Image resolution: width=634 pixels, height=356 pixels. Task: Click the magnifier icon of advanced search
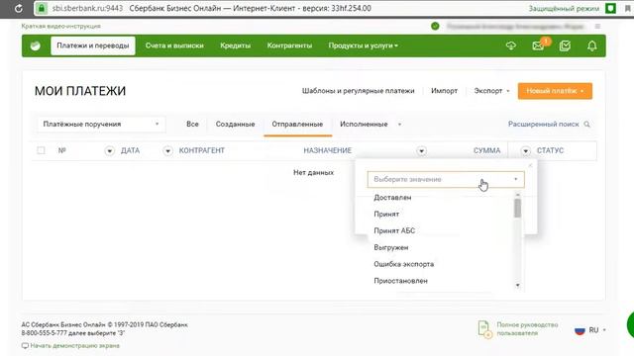[x=586, y=125]
